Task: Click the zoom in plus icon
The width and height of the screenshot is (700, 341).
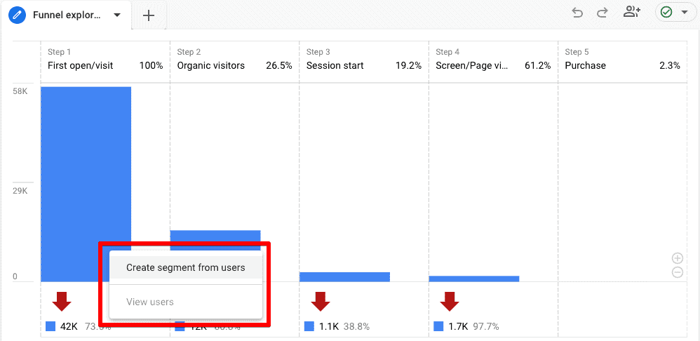Action: tap(677, 258)
